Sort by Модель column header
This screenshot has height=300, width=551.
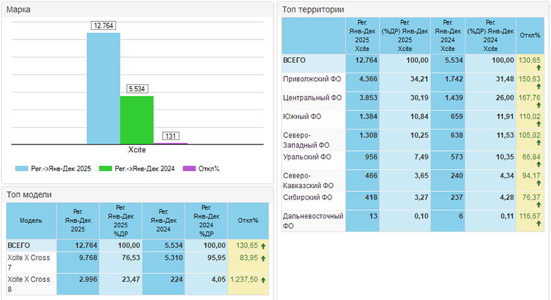(30, 220)
